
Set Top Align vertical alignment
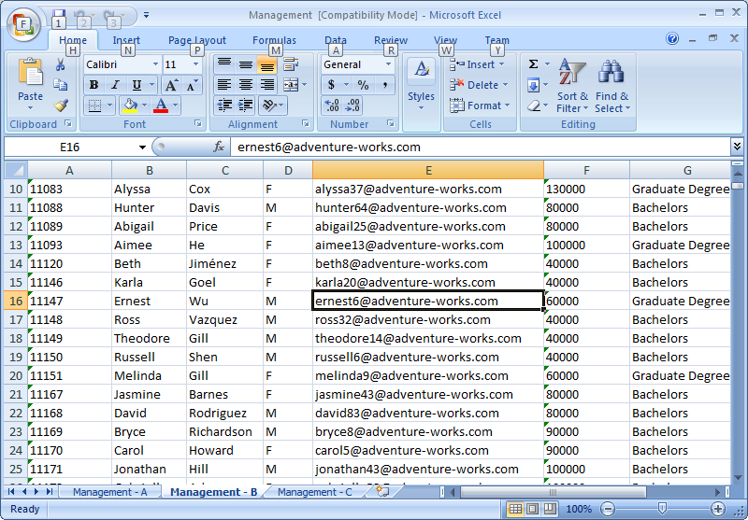click(x=224, y=64)
